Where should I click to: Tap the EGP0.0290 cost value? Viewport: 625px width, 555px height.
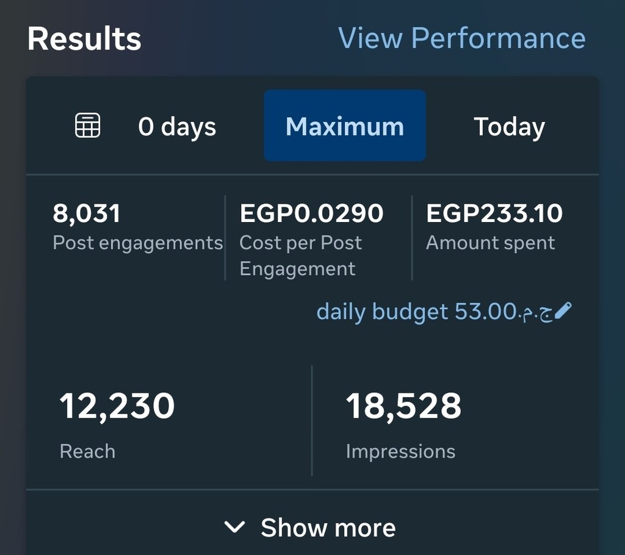311,213
